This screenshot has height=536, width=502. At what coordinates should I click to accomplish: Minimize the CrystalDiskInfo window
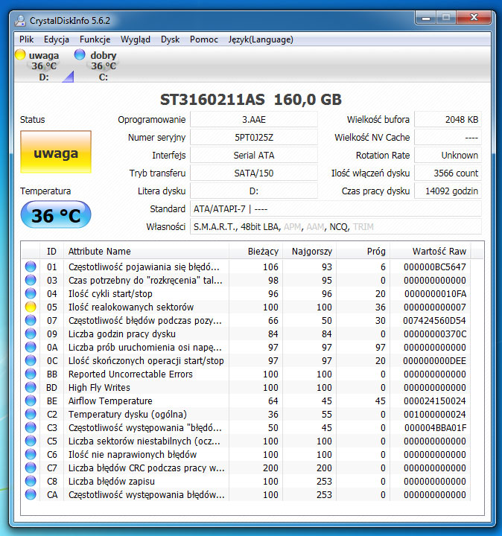point(426,17)
